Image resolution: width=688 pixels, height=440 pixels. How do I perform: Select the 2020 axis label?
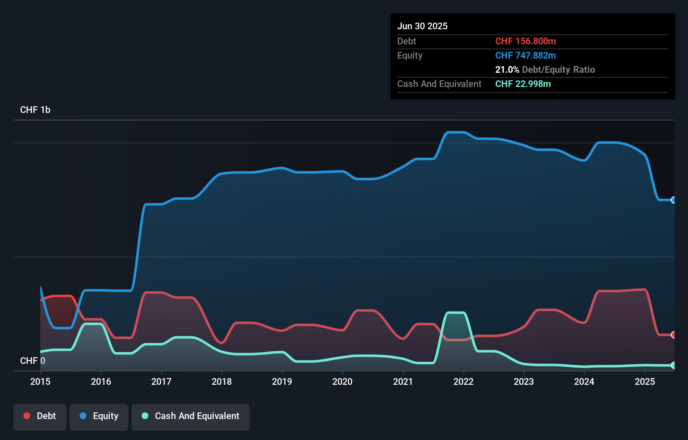click(x=342, y=381)
